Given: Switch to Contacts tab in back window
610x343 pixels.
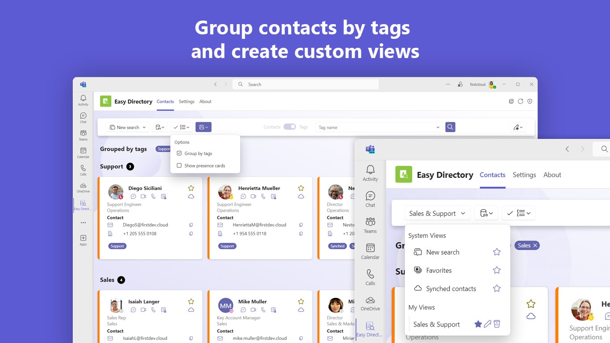Looking at the screenshot, I should point(165,101).
